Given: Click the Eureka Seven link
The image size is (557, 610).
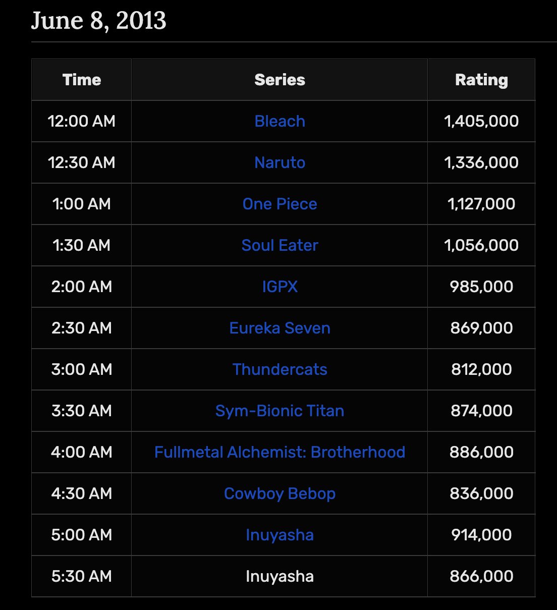Looking at the screenshot, I should tap(280, 328).
